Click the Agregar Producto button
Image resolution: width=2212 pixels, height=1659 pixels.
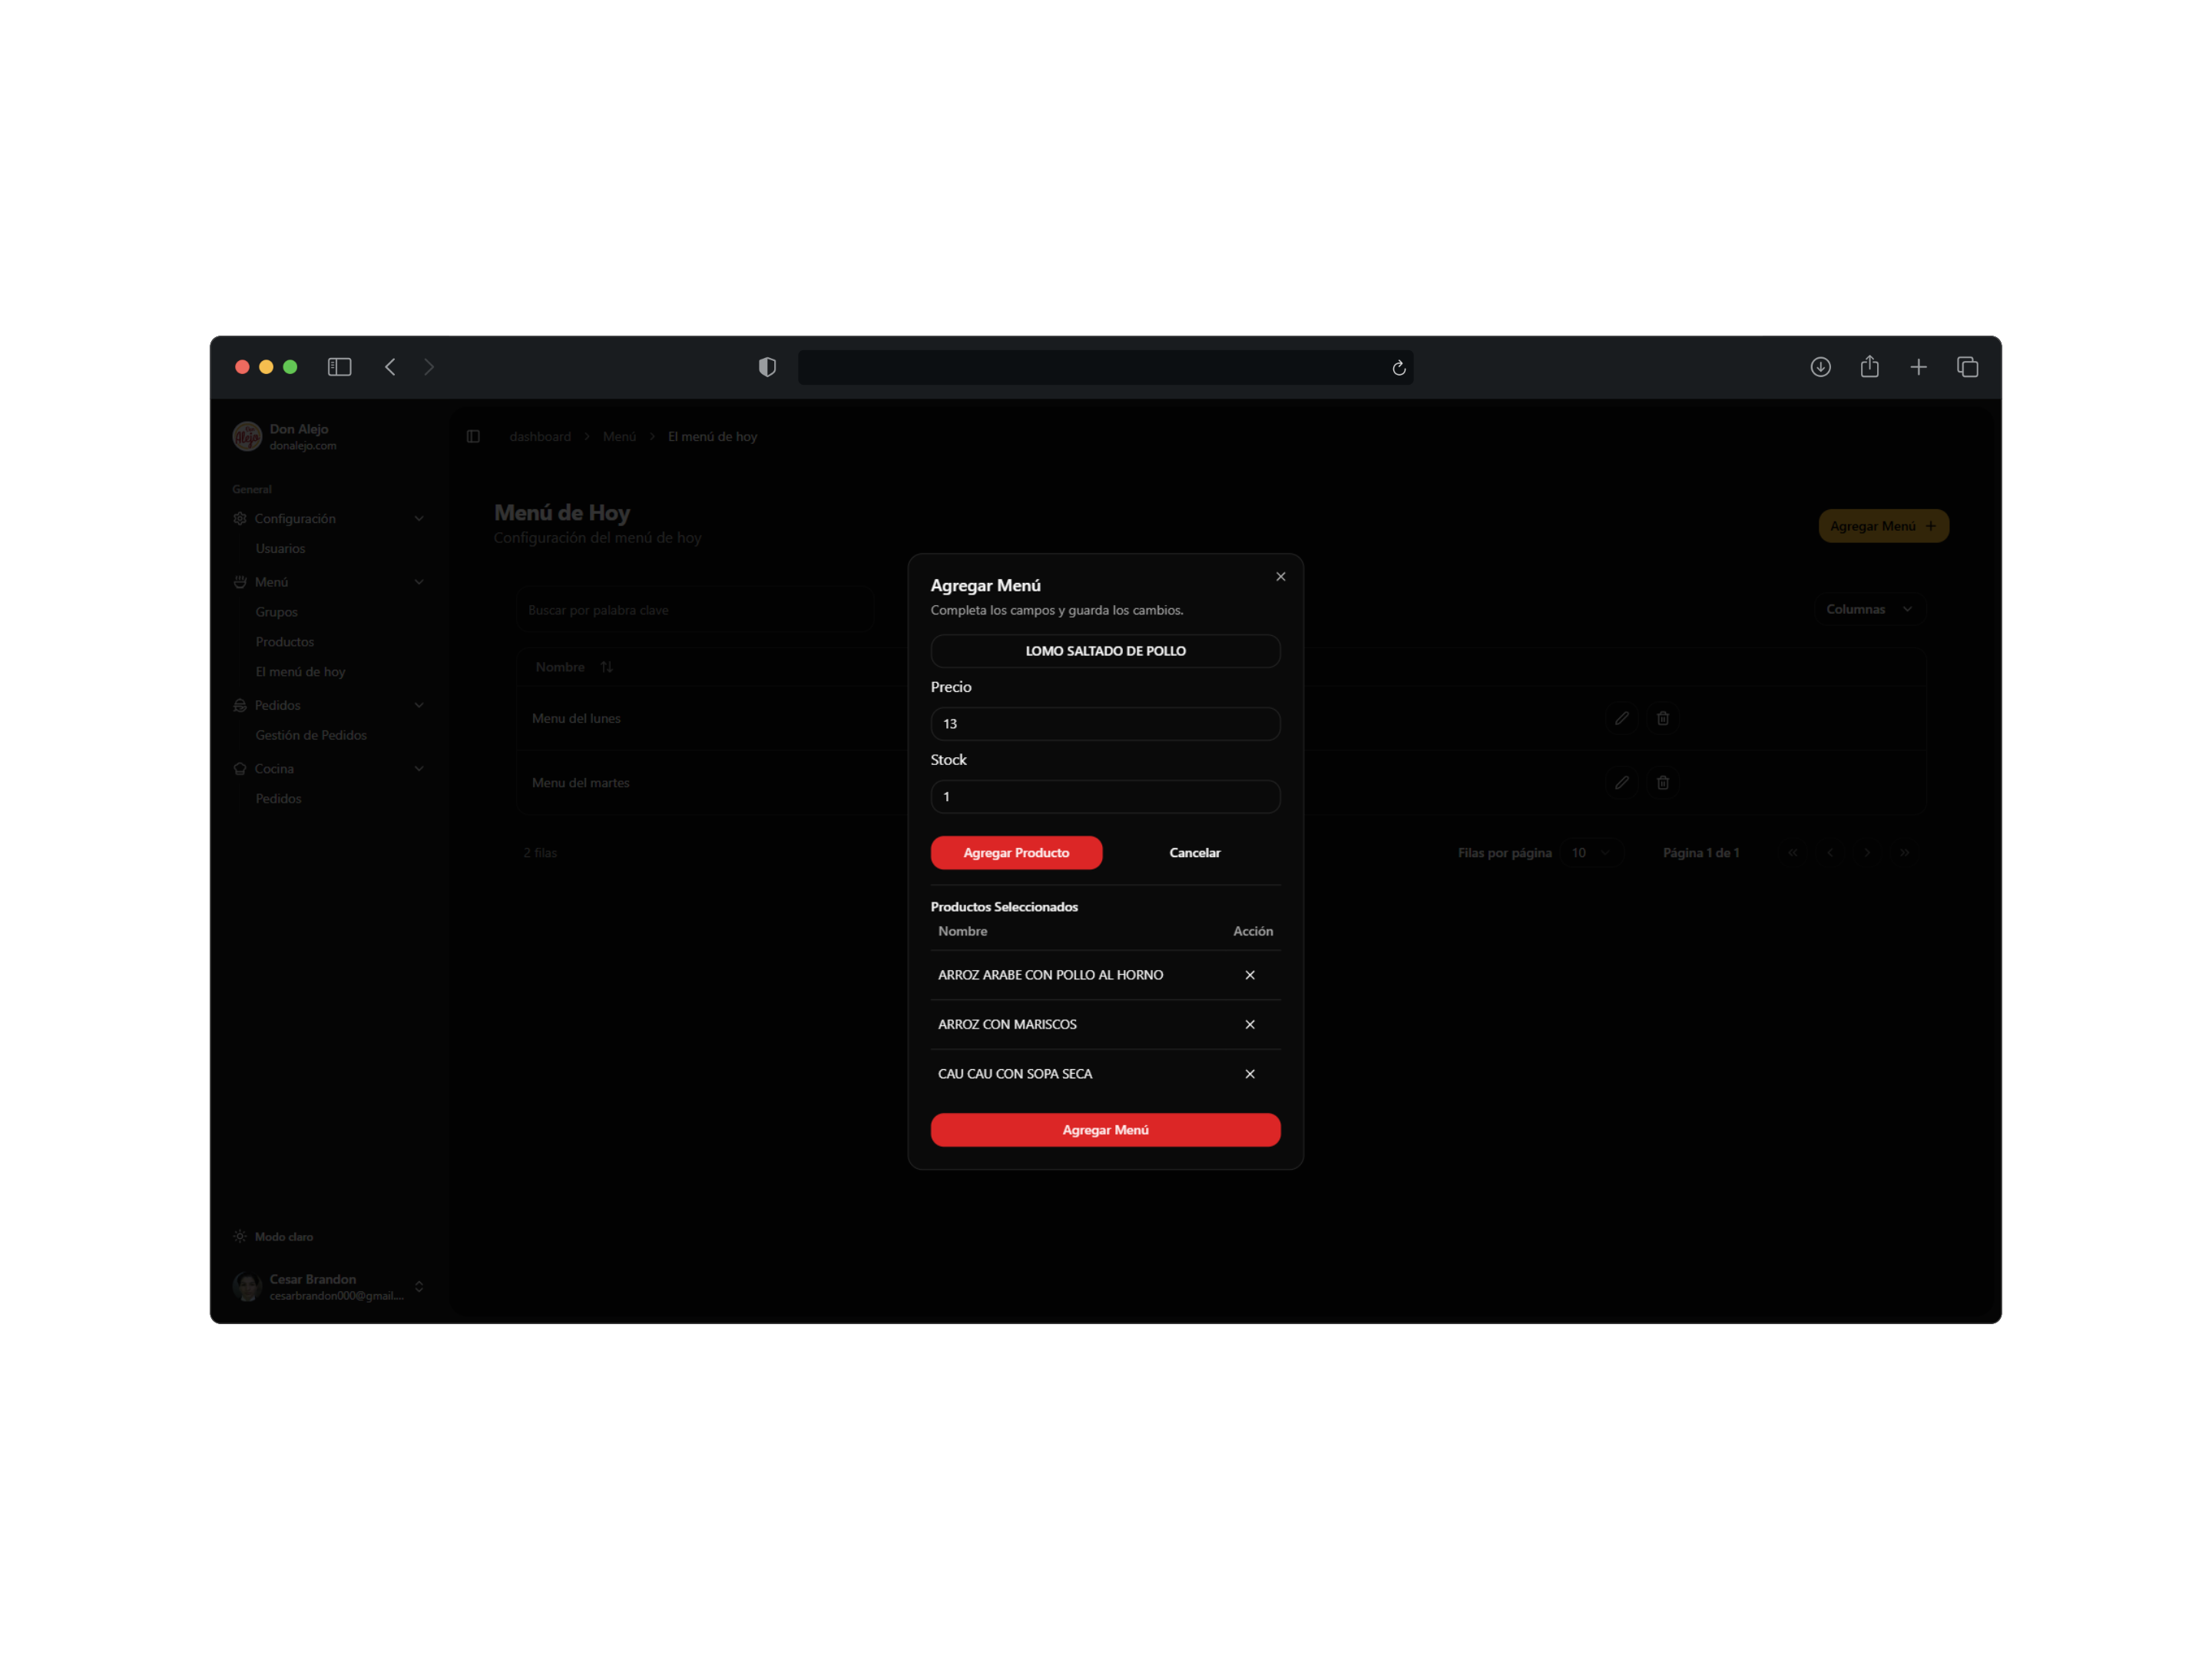click(x=1015, y=852)
